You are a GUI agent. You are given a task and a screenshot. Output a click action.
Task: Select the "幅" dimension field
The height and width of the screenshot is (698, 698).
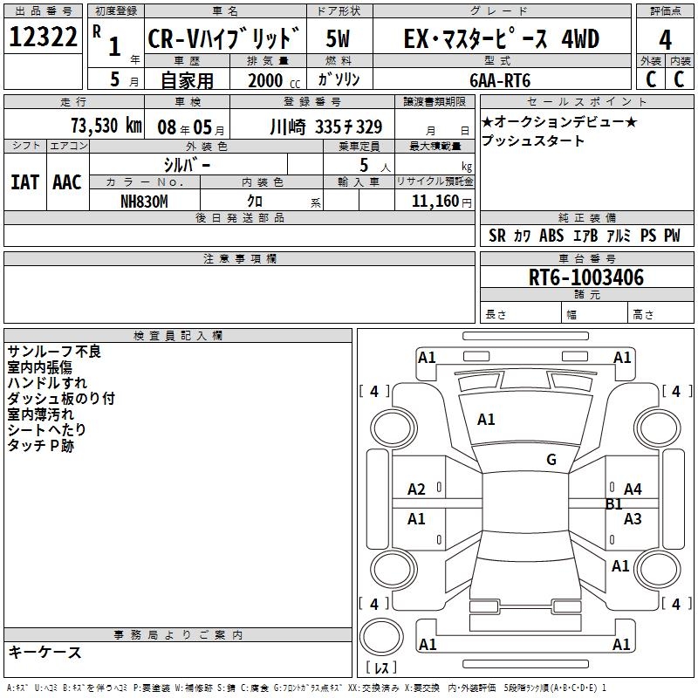[x=594, y=312]
